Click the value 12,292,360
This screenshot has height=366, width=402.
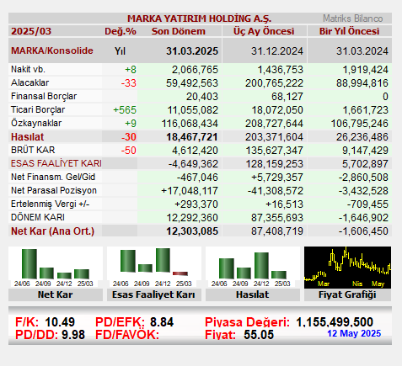tap(192, 218)
